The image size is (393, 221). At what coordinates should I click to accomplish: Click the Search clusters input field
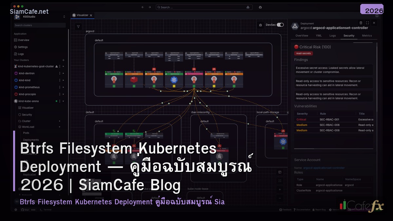(39, 25)
